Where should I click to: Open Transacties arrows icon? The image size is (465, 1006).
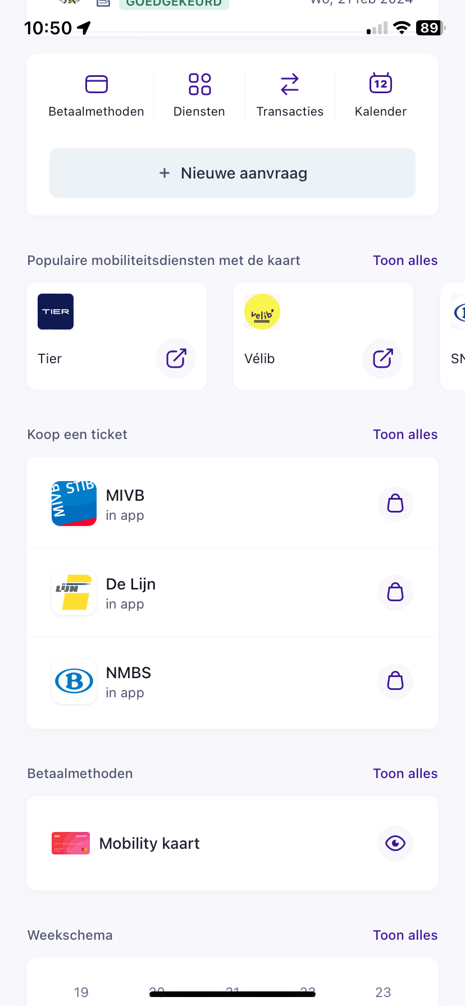[290, 84]
